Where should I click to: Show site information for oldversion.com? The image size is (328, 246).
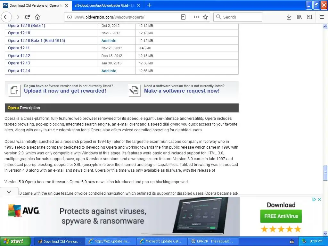coord(70,17)
